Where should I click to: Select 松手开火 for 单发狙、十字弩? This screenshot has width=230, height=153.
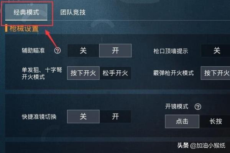click(115, 73)
